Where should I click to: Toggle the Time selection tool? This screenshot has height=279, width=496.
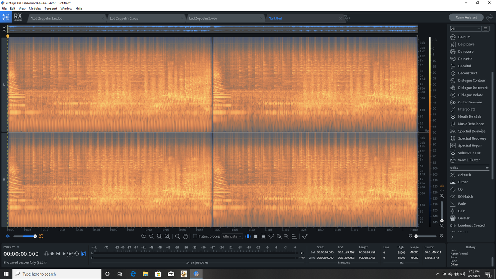click(x=248, y=236)
